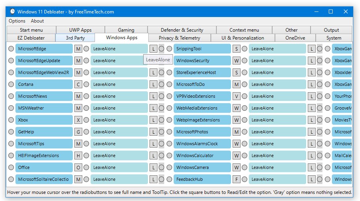The image size is (360, 201).
Task: Switch to the UWP Apps tab
Action: (80, 30)
